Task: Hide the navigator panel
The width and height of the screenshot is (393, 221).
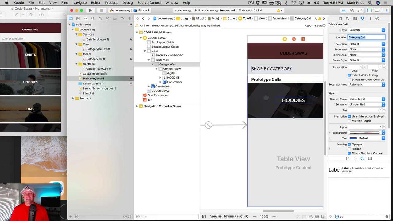Action: pos(370,10)
